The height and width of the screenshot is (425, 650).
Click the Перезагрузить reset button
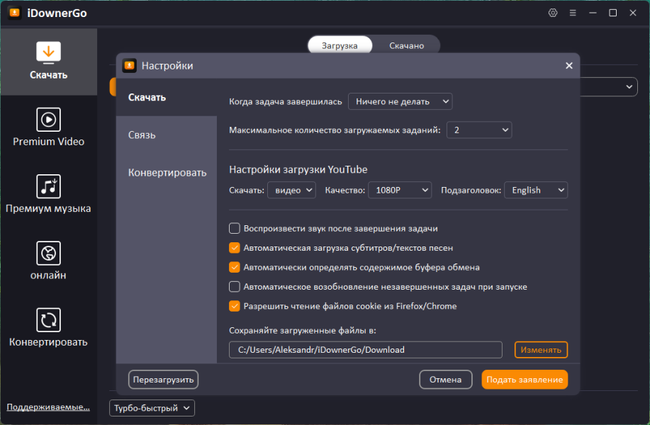coord(163,380)
